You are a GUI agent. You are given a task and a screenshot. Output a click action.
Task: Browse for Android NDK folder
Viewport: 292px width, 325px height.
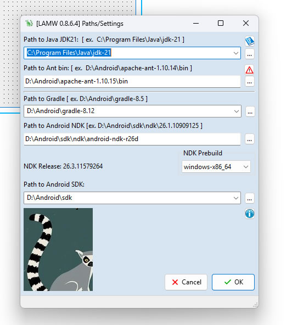click(x=250, y=139)
